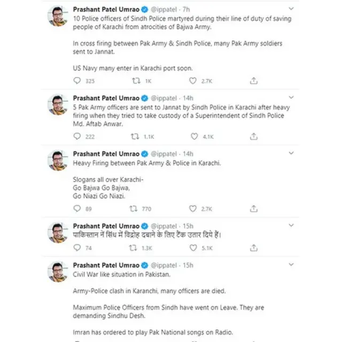Viewport: 342px width, 342px height.
Task: Retweet the 5 Pak Army officers tweet
Action: pyautogui.click(x=136, y=136)
